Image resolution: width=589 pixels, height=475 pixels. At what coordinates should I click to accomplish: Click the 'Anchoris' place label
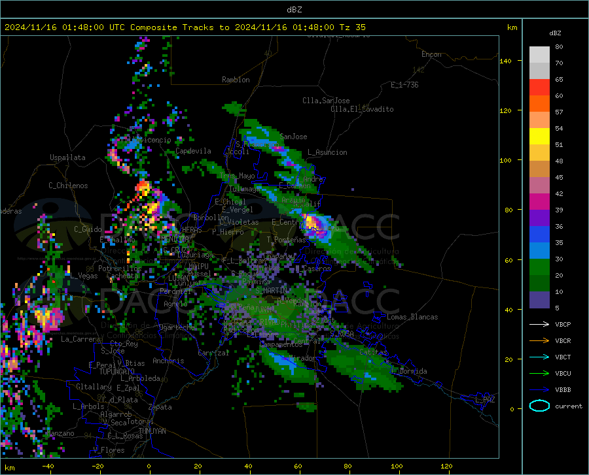[168, 361]
